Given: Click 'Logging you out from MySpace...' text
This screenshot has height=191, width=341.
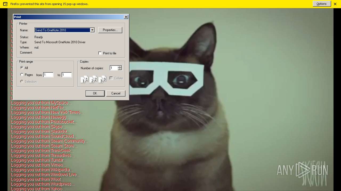Looking at the screenshot, I should pos(41,103).
